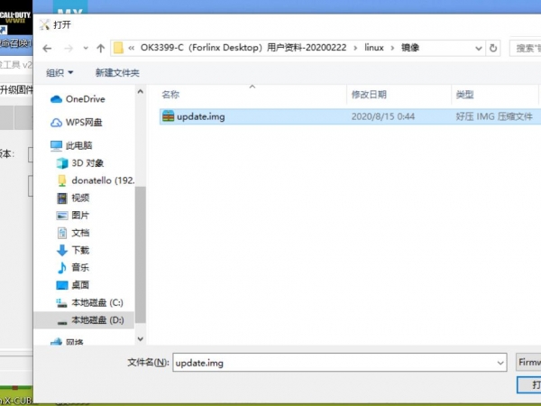Sort by the 修改日期 column header
The width and height of the screenshot is (541, 406).
point(370,94)
